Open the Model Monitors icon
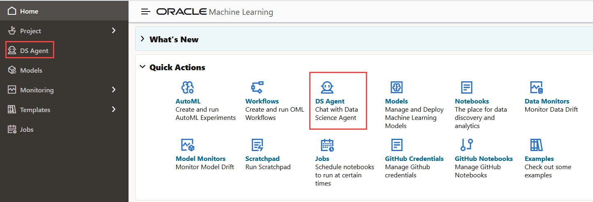The width and height of the screenshot is (593, 202). pyautogui.click(x=188, y=145)
